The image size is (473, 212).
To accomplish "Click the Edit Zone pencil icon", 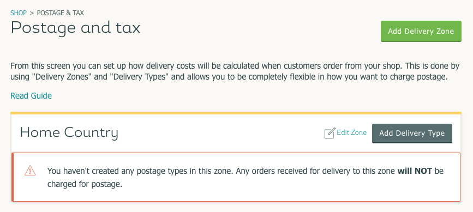I will tap(330, 133).
